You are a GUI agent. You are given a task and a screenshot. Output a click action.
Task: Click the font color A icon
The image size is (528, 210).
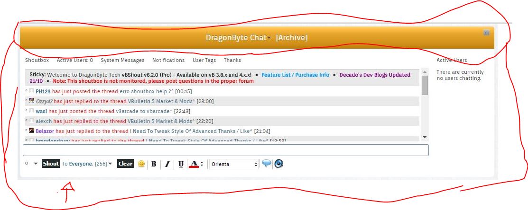tap(194, 164)
